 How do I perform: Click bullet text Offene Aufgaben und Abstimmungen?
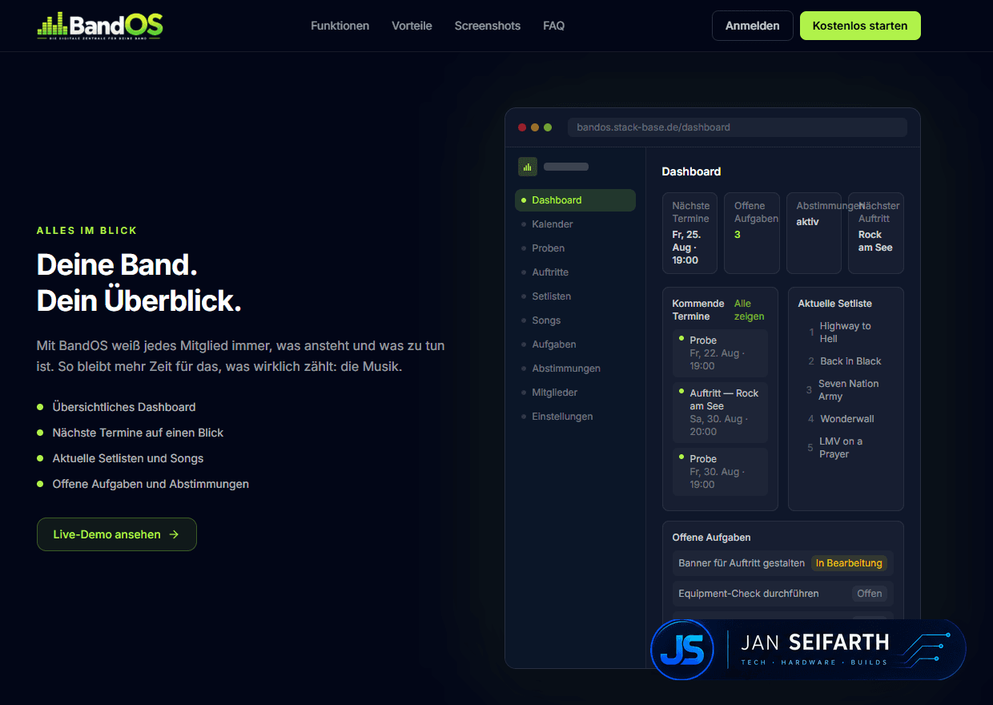tap(151, 484)
